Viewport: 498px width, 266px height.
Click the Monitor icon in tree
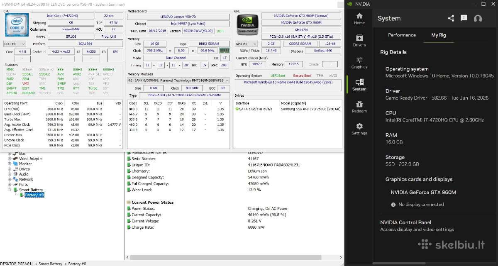(15, 164)
